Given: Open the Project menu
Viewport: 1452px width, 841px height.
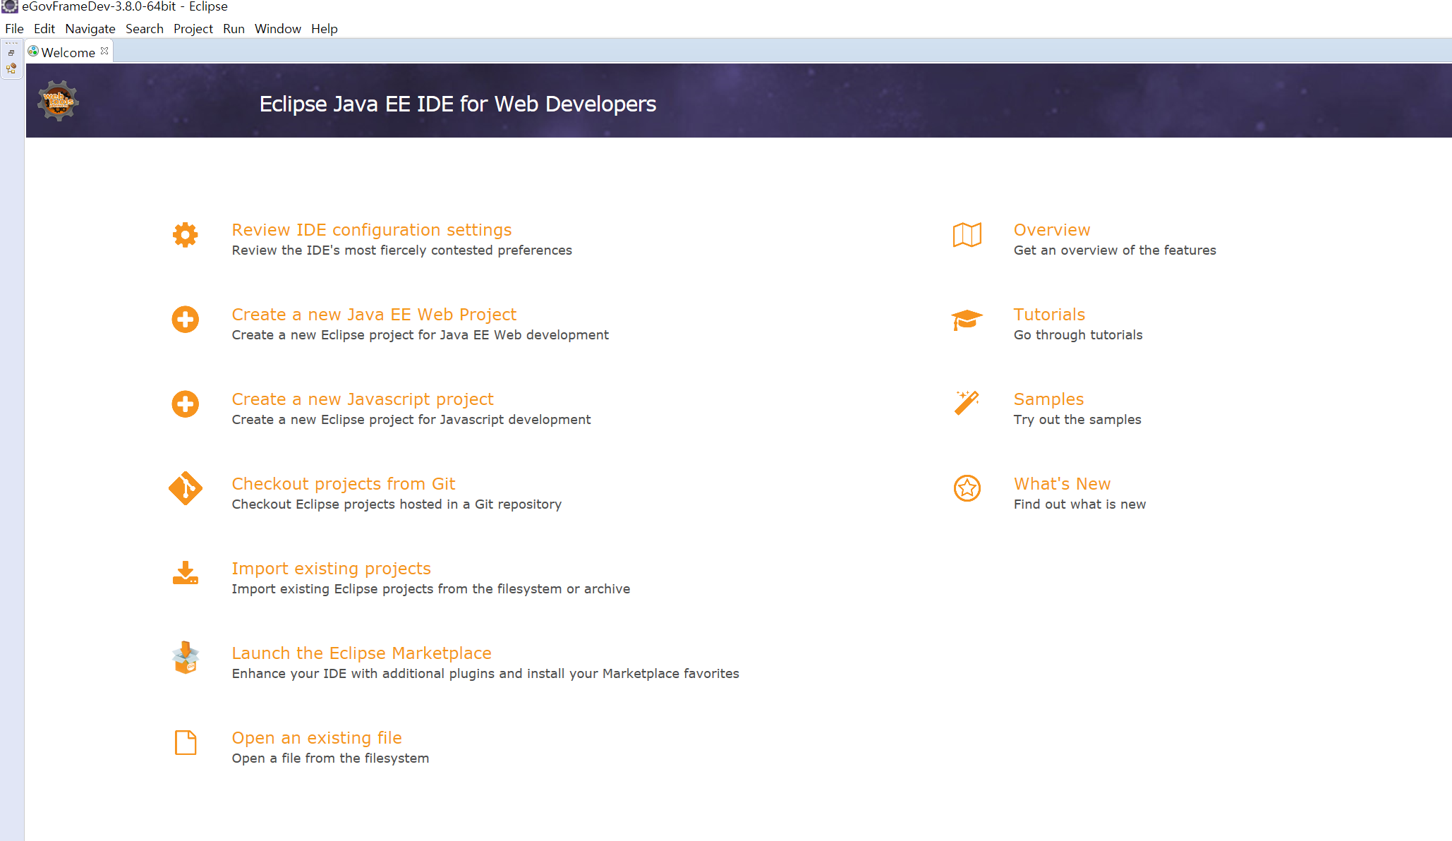Looking at the screenshot, I should (x=193, y=29).
